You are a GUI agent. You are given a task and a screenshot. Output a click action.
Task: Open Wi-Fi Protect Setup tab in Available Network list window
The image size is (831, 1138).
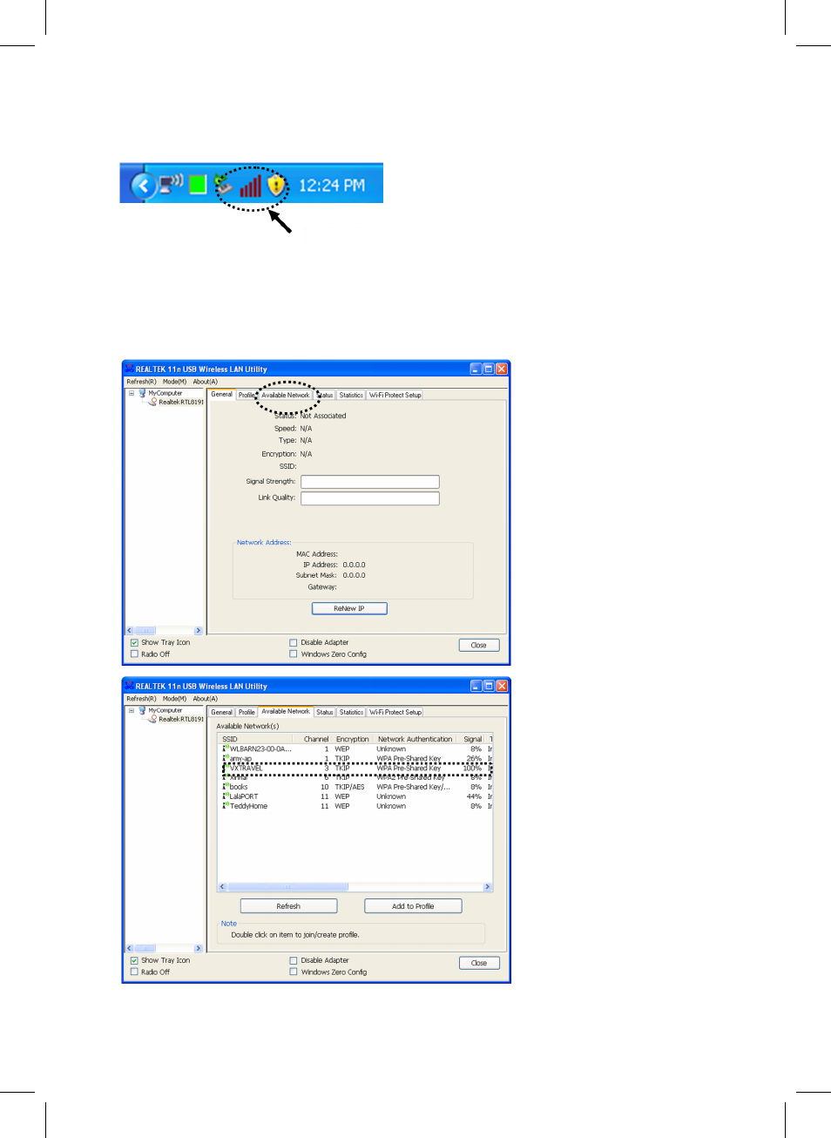pyautogui.click(x=395, y=712)
